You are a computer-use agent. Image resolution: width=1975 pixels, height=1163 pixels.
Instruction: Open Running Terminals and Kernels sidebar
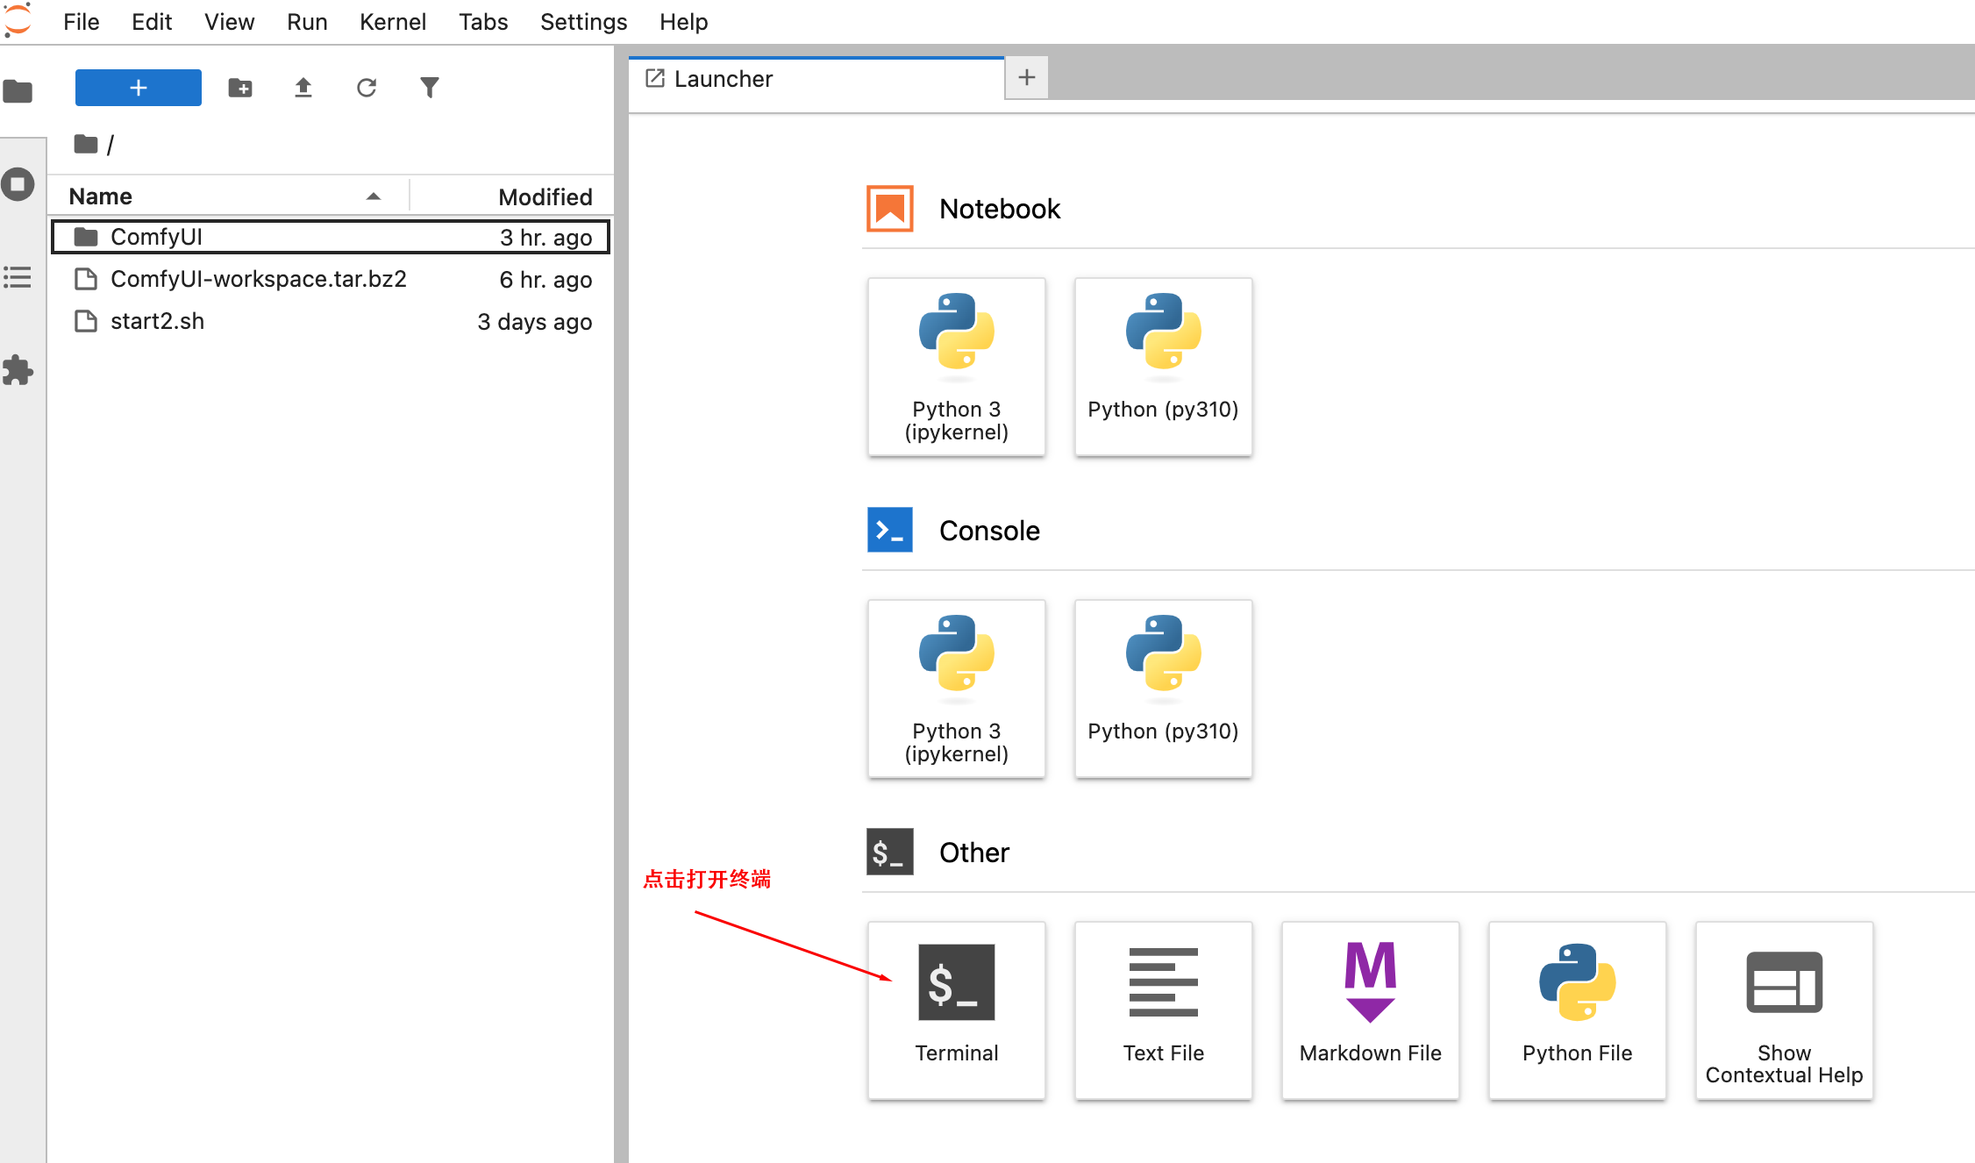[x=18, y=184]
